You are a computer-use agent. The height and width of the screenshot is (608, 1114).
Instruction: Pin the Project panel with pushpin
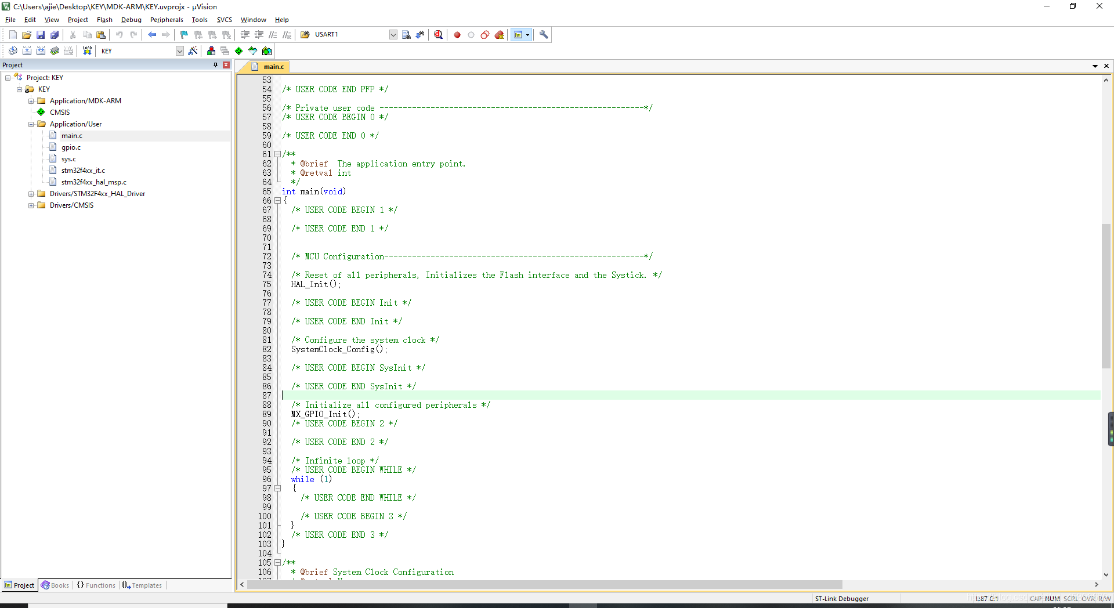pos(216,65)
